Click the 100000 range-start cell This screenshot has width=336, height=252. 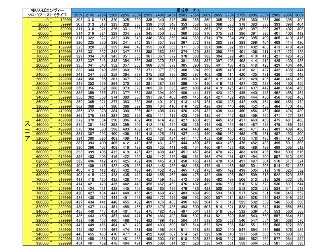[42, 42]
